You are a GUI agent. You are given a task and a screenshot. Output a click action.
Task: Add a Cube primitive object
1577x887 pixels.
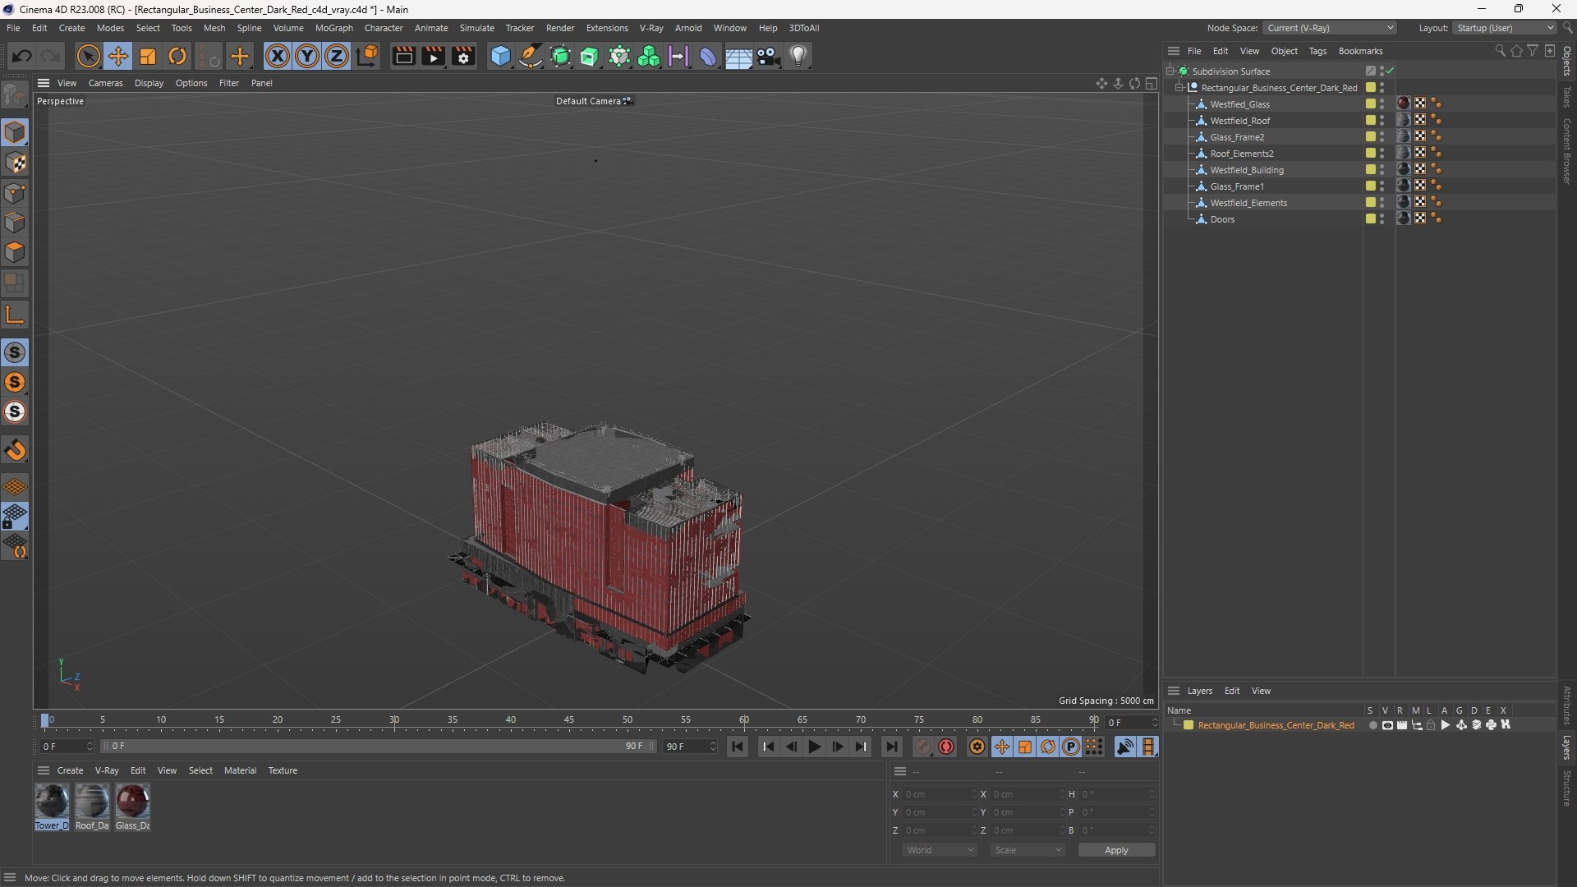coord(500,56)
